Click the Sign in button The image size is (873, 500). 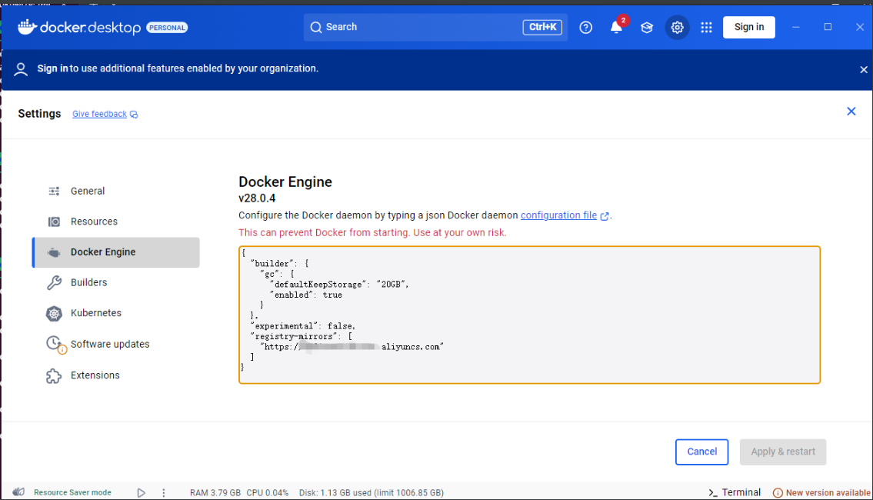click(x=749, y=27)
